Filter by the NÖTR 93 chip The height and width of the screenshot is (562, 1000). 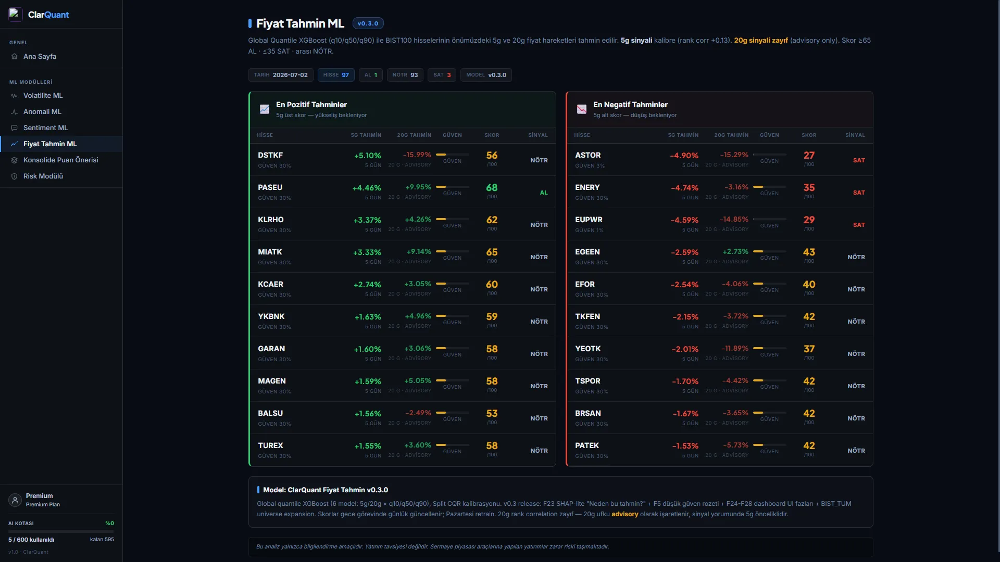pos(405,75)
